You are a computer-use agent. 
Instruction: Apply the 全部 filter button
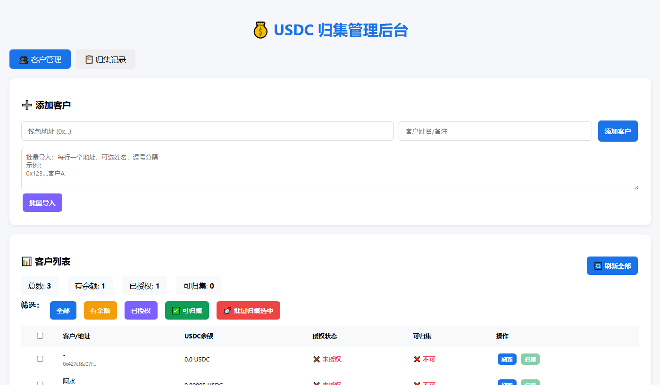pyautogui.click(x=63, y=311)
